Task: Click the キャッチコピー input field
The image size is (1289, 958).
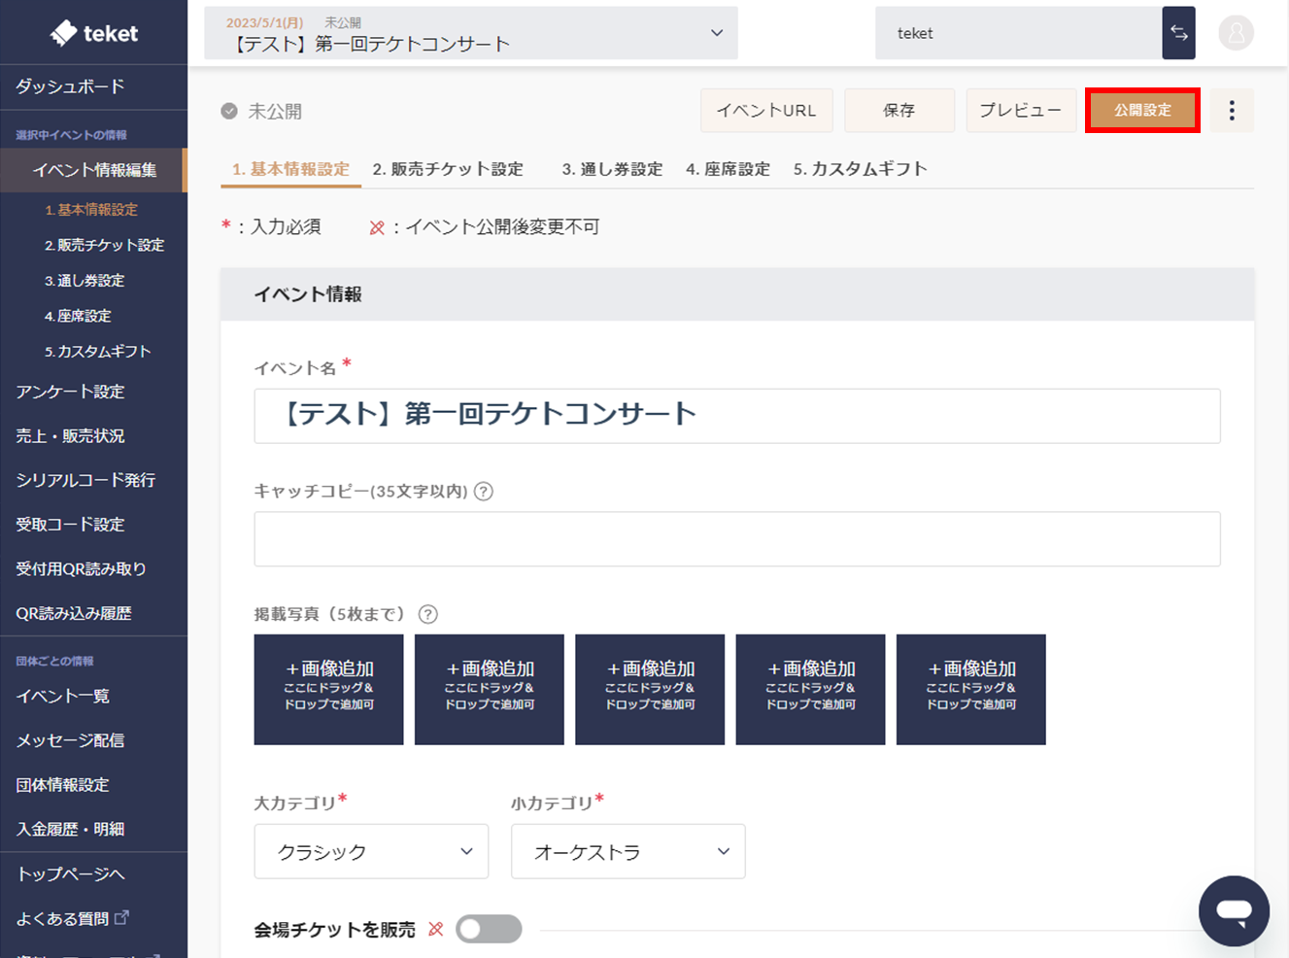Action: [736, 538]
